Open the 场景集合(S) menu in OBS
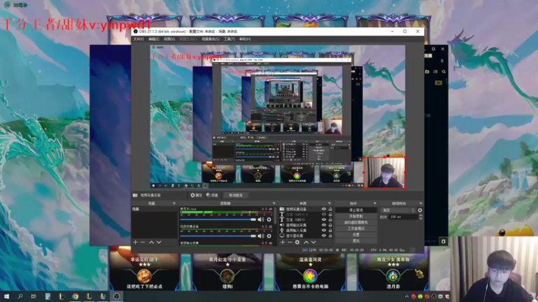Screen dimensions: 538x302 point(210,39)
